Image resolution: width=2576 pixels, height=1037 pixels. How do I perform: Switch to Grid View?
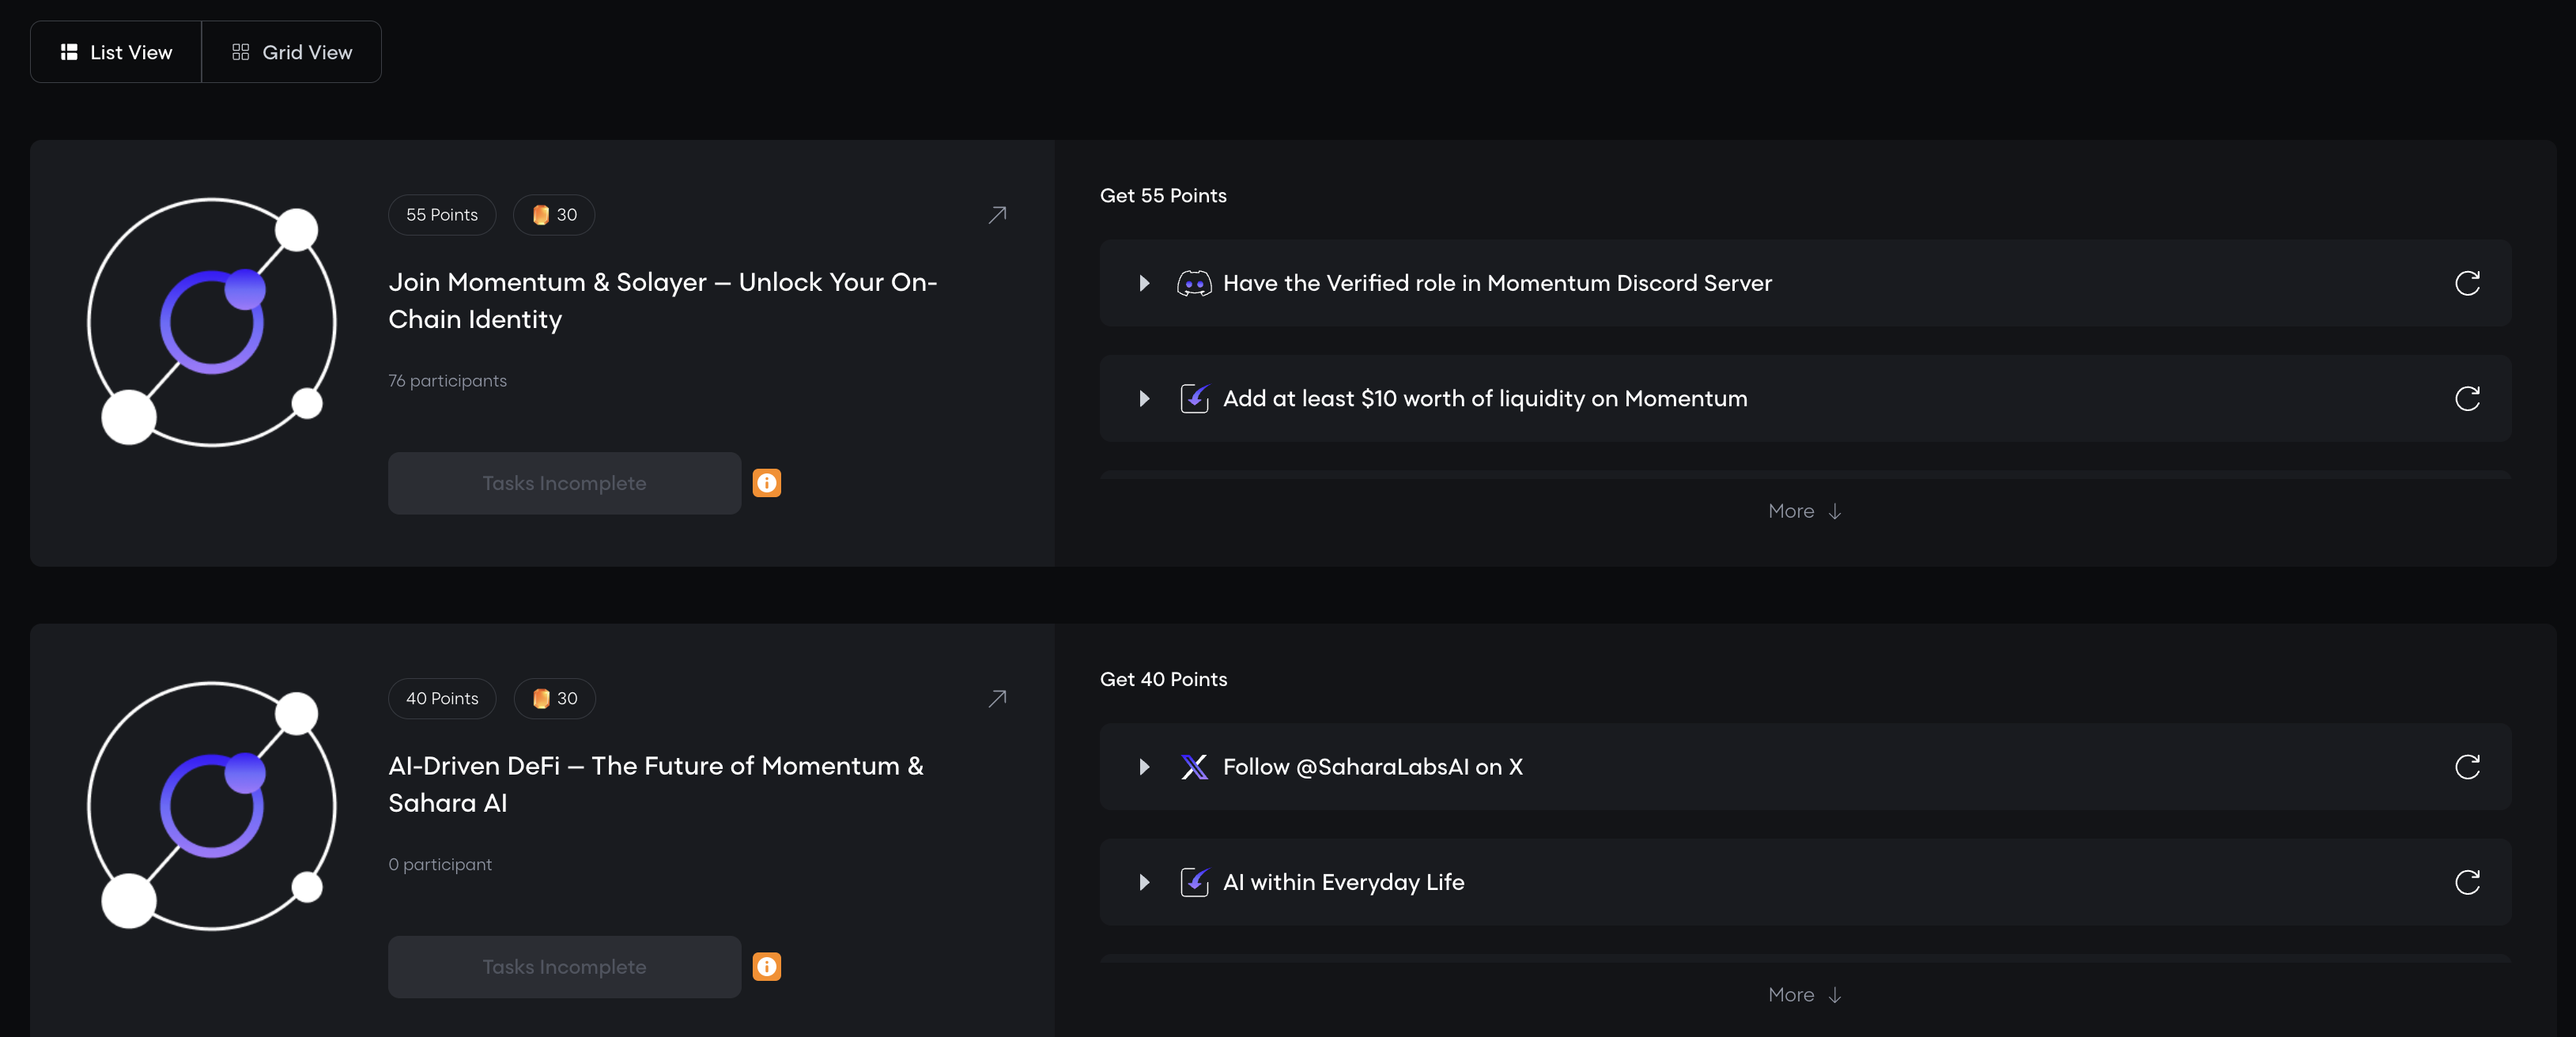click(x=292, y=52)
